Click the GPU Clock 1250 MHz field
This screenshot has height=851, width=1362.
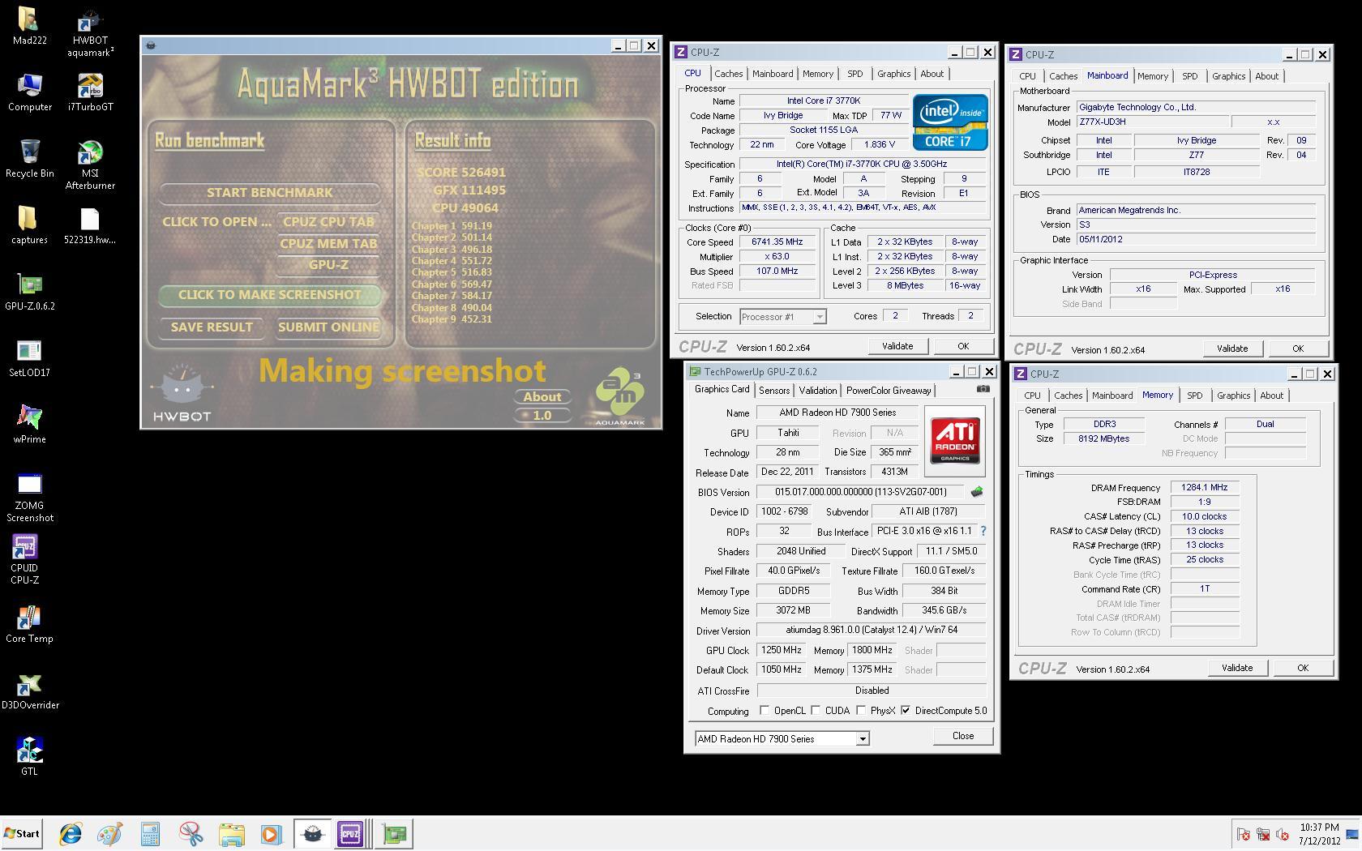782,650
